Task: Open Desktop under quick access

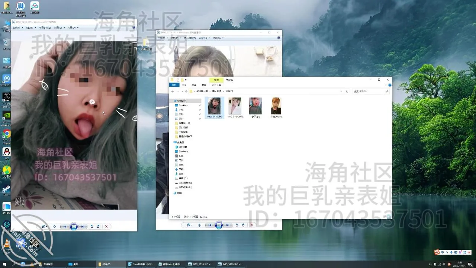Action: (x=183, y=105)
